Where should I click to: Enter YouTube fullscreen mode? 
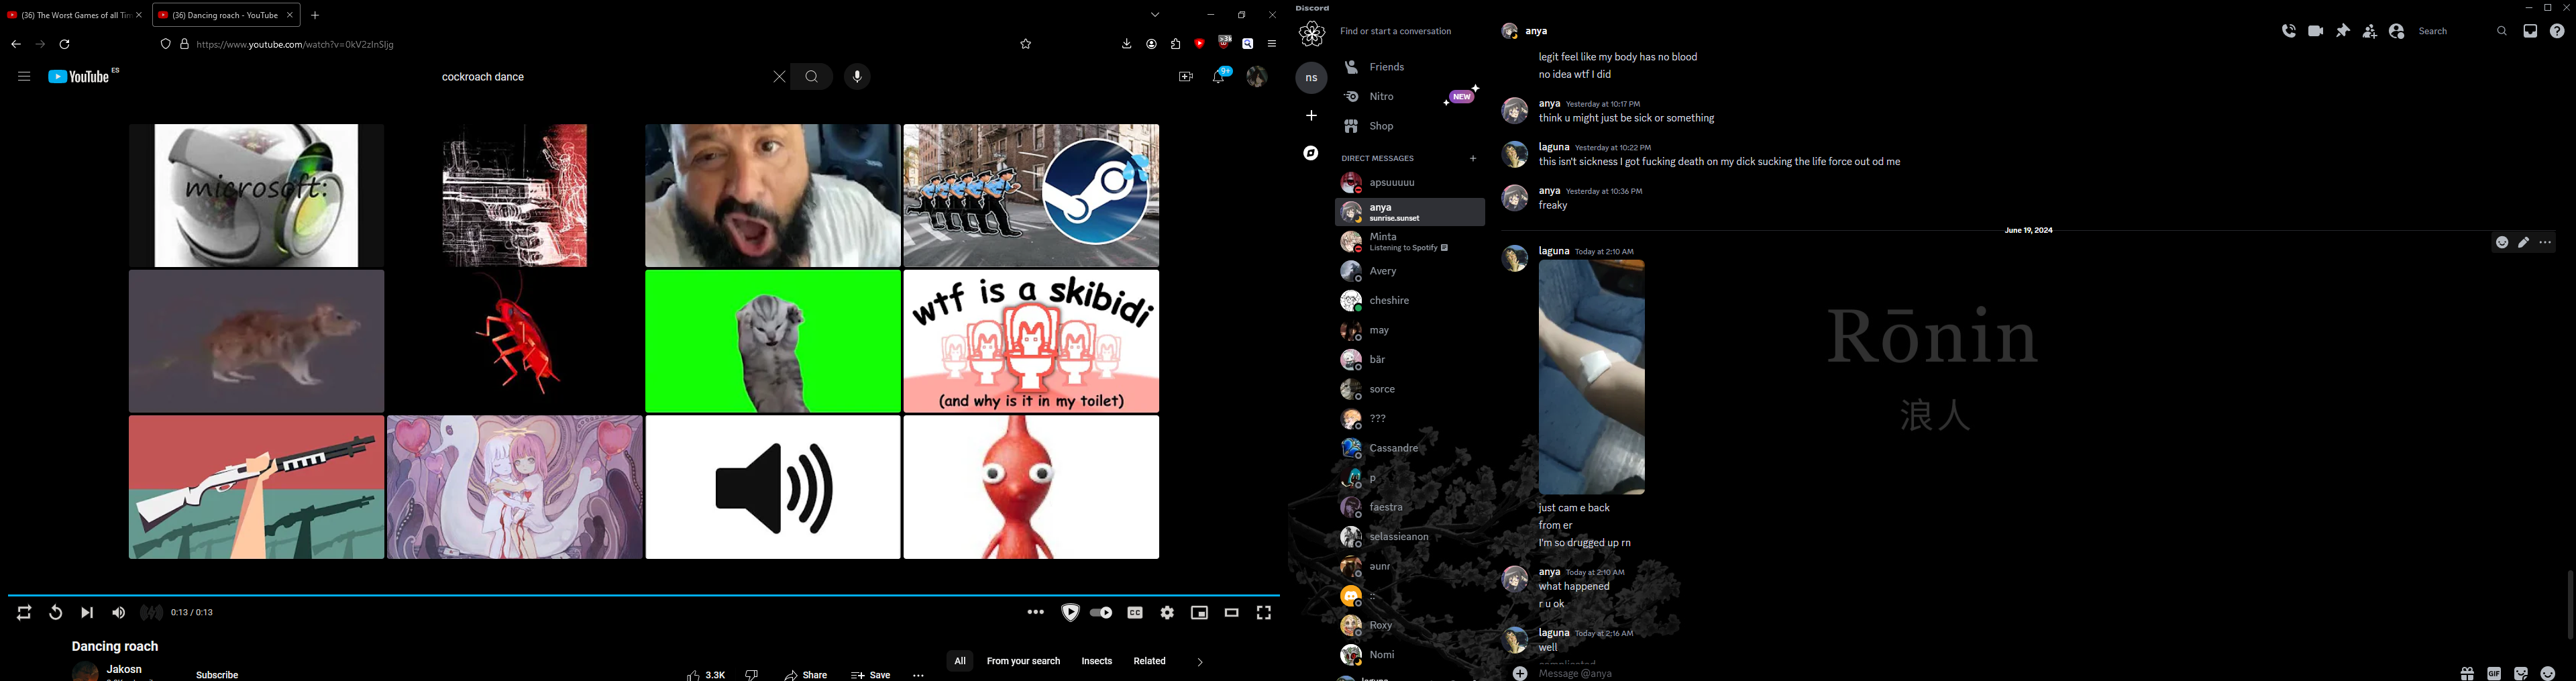1264,613
